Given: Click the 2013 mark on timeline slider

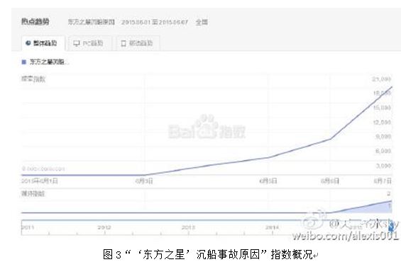Looking at the screenshot, I should [x=188, y=227].
